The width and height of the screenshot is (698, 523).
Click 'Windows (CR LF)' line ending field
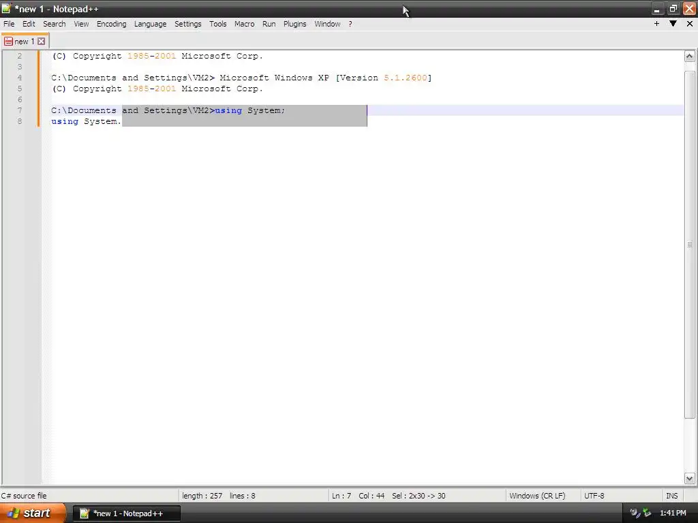pos(537,496)
